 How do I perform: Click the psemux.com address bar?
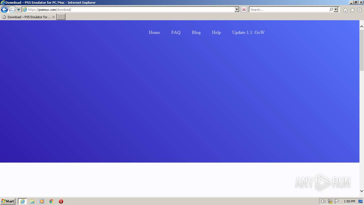point(128,9)
